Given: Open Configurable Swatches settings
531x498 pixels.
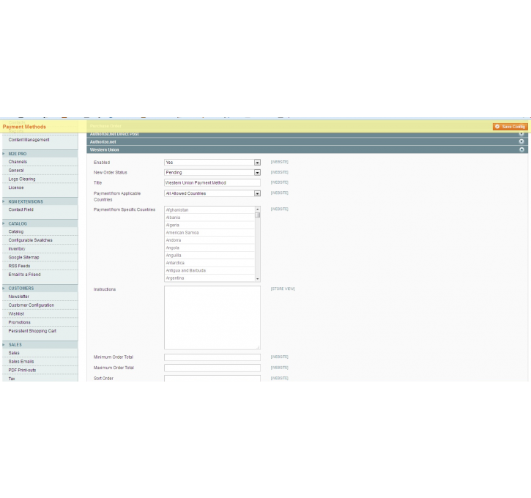Looking at the screenshot, I should click(30, 240).
